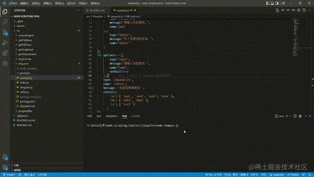This screenshot has width=314, height=177.
Task: Click the split terminal icon
Action: (295, 116)
